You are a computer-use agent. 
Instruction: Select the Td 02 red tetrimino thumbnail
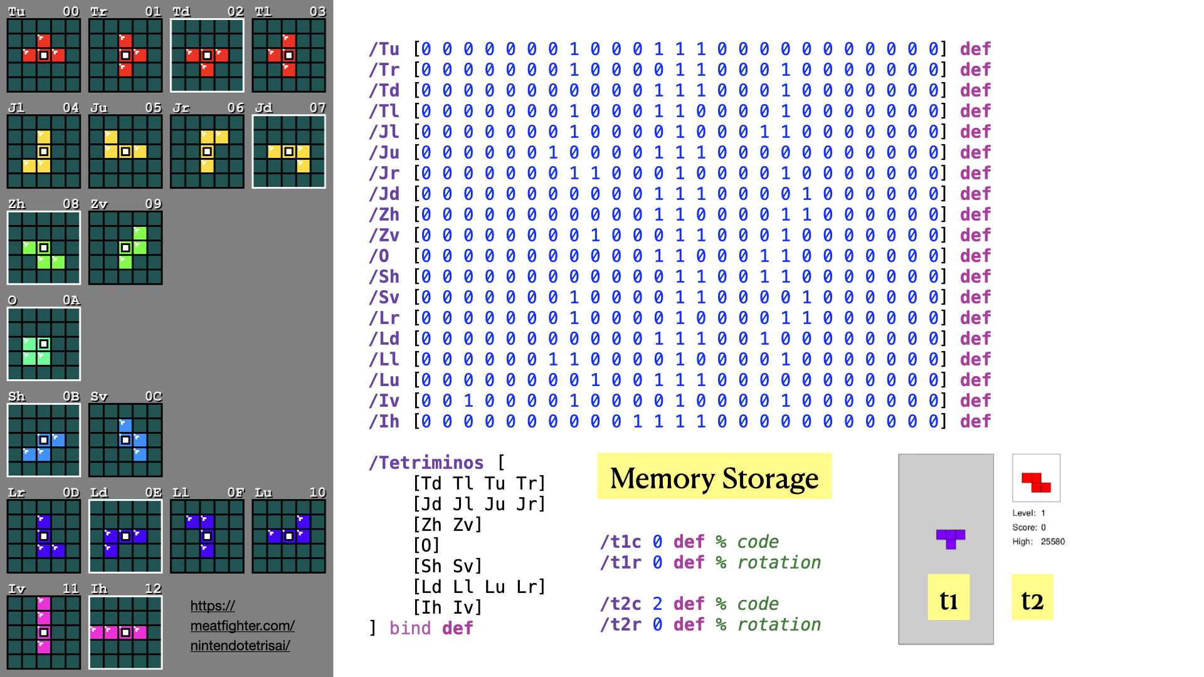207,55
